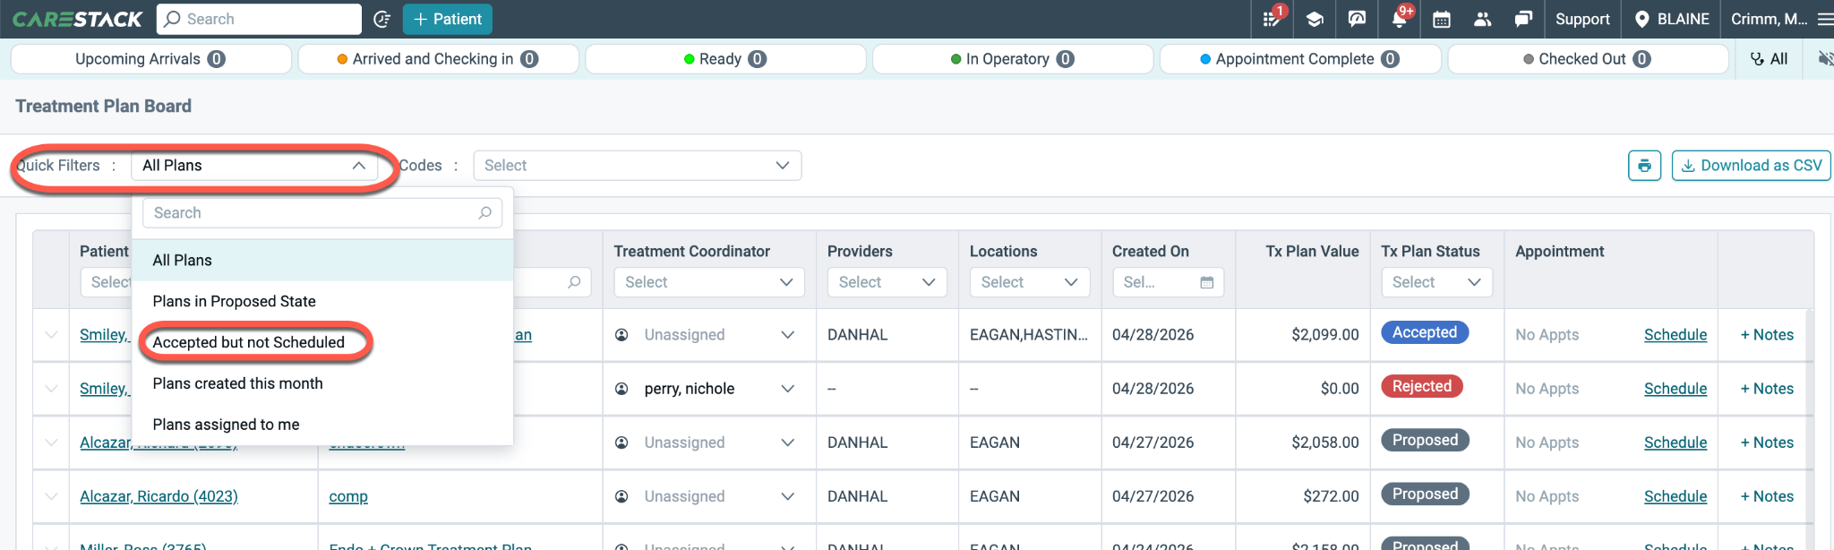The width and height of the screenshot is (1834, 550).
Task: Click the search magnifier in the Quick Filters dropdown
Action: 485,212
